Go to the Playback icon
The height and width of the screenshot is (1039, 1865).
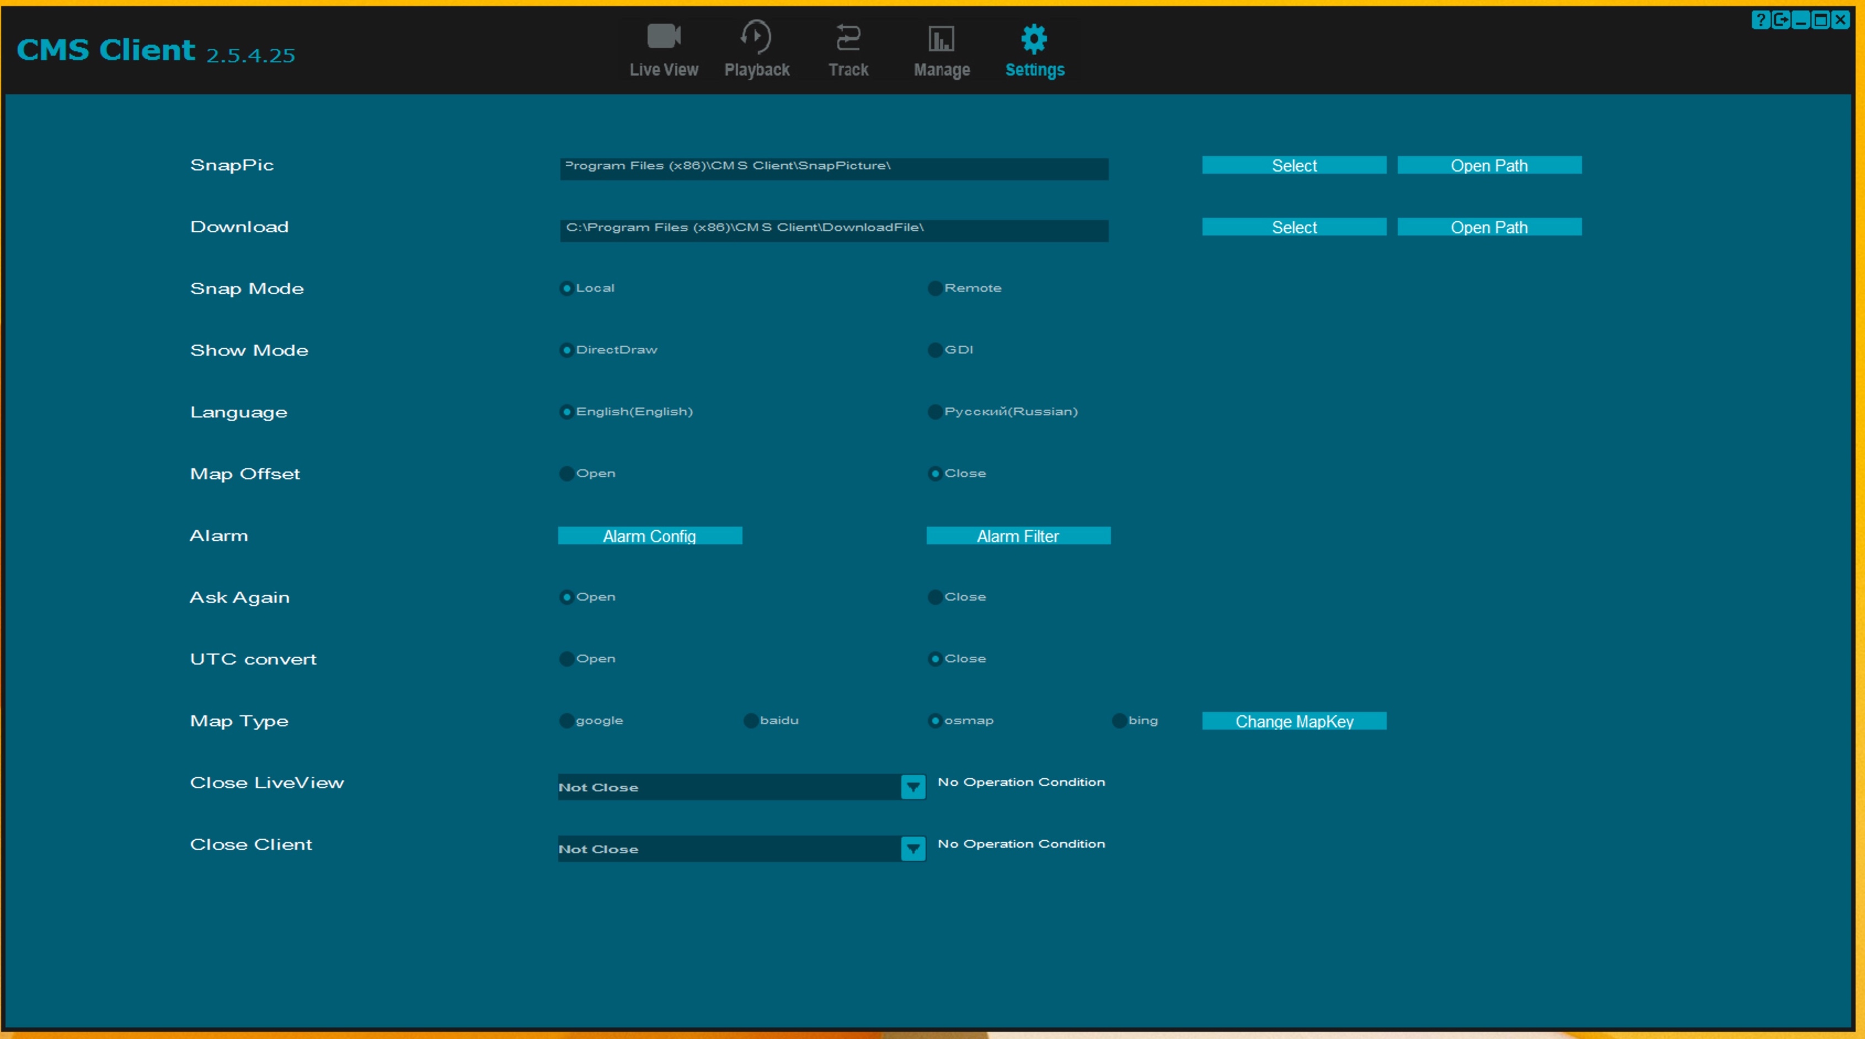[x=756, y=36]
